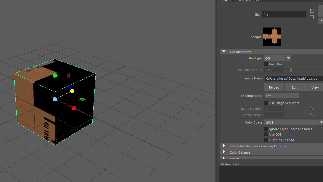Viewport: 323px width, 182px height.
Task: Enable Use Image Sequence checkbox
Action: [x=266, y=103]
